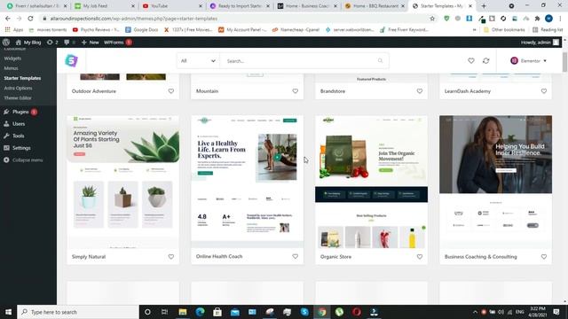Viewport: 568px width, 319px height.
Task: Switch to the YouTube tab
Action: click(172, 6)
